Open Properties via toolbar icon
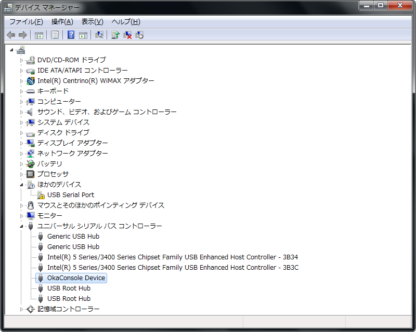 (54, 35)
